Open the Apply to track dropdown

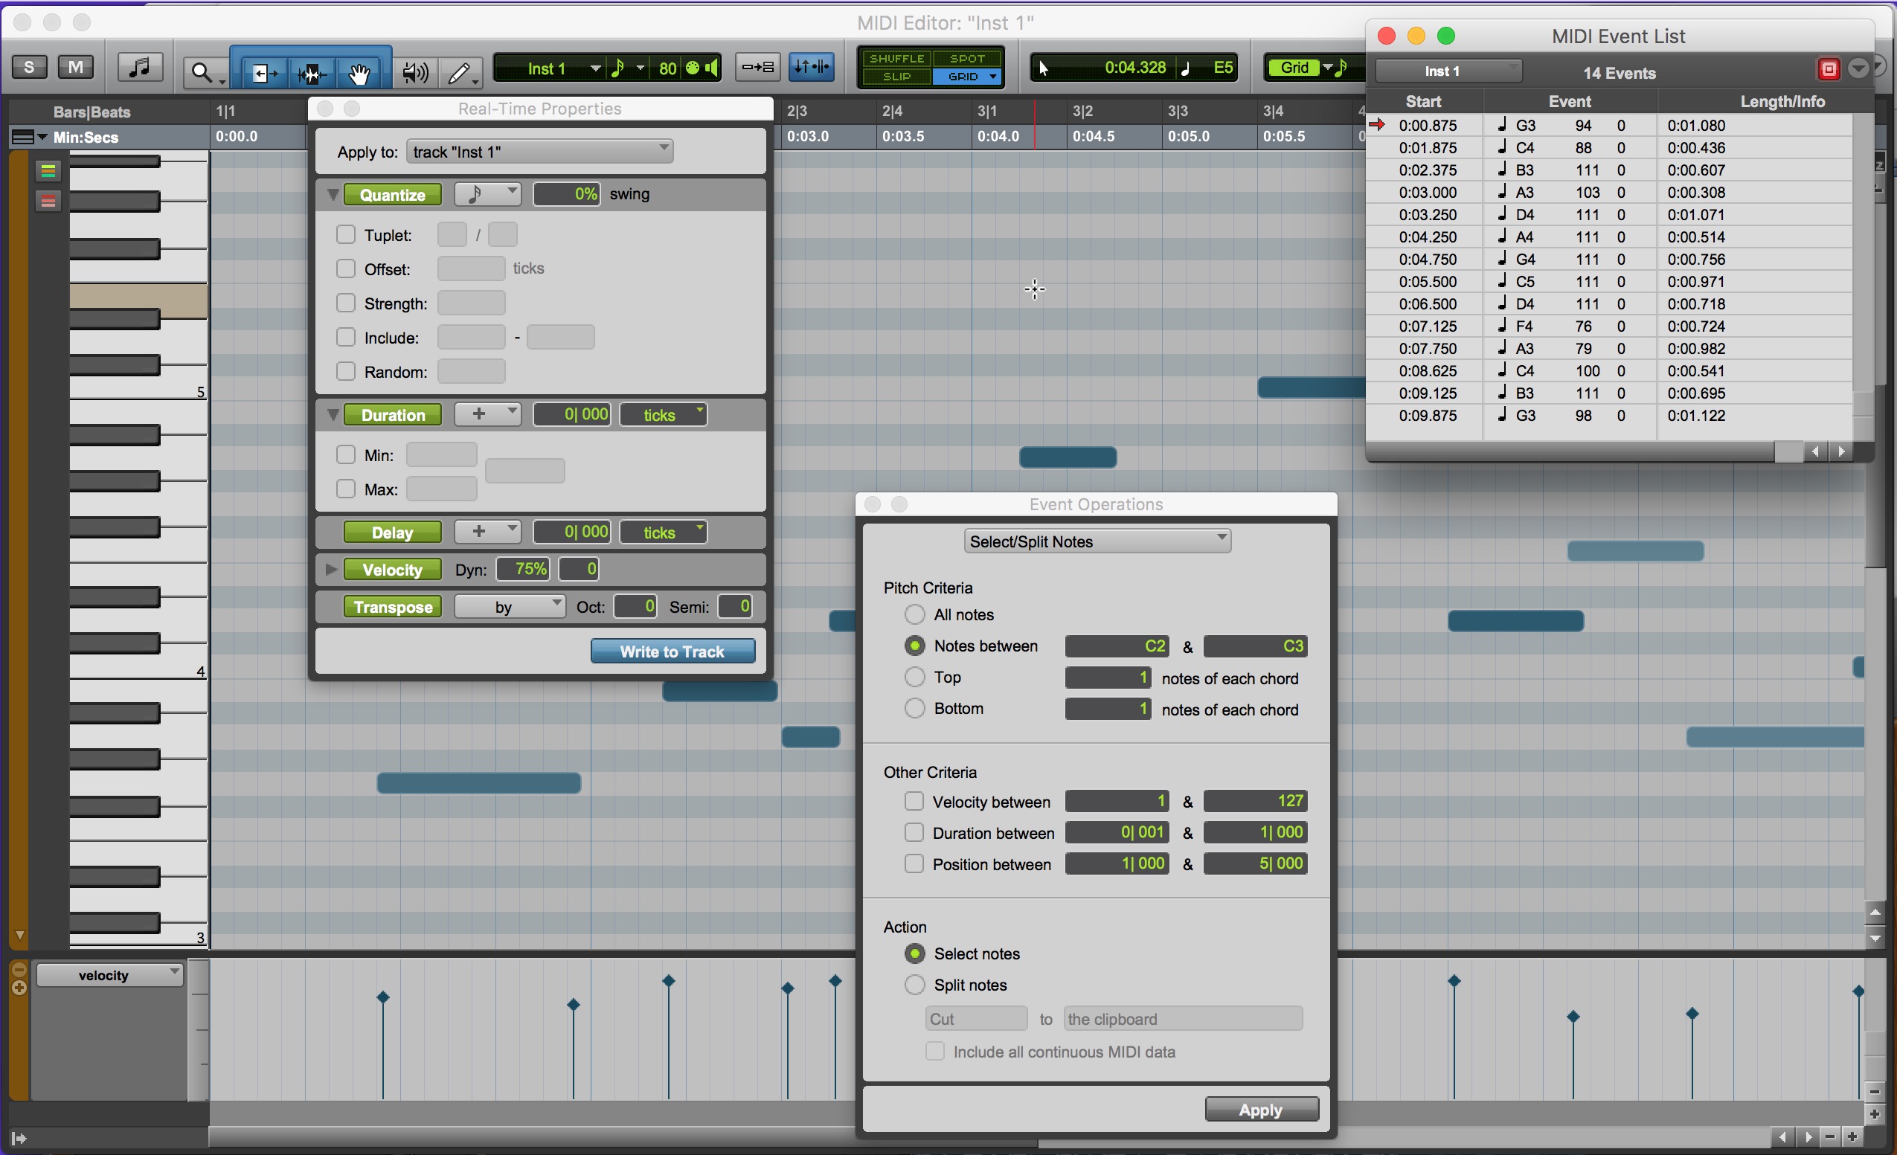point(539,151)
